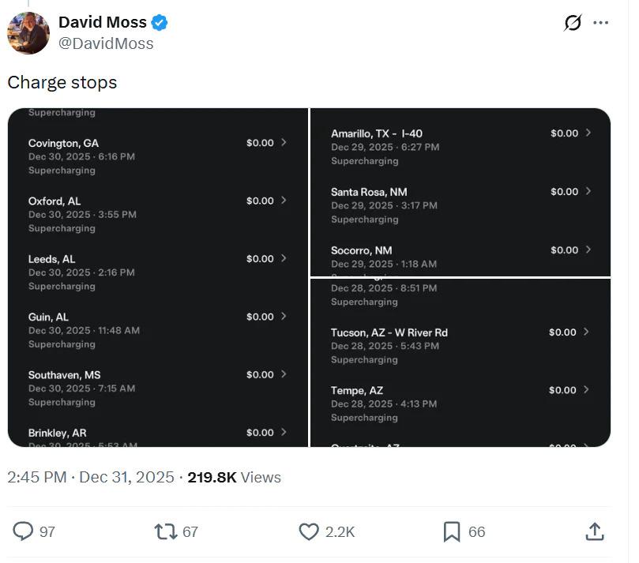The width and height of the screenshot is (639, 563).
Task: Open the three-dot more options menu
Action: point(601,23)
